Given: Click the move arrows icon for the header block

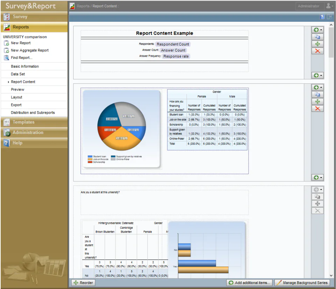Looking at the screenshot, I should point(317,44).
